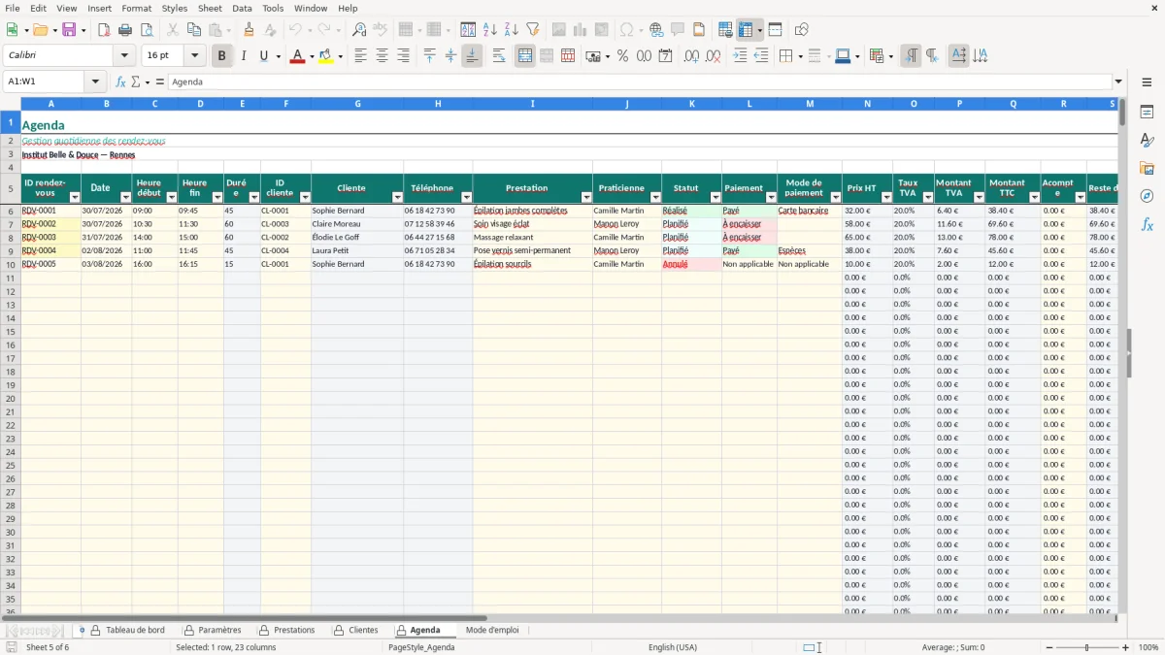Click the Center Horizontally alignment icon
This screenshot has width=1165, height=655.
click(x=382, y=56)
